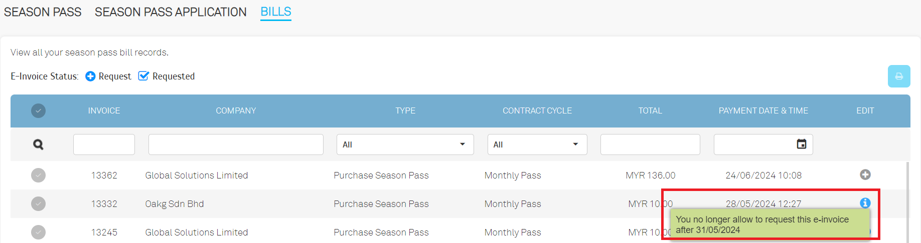Click the print icon button

(x=899, y=76)
